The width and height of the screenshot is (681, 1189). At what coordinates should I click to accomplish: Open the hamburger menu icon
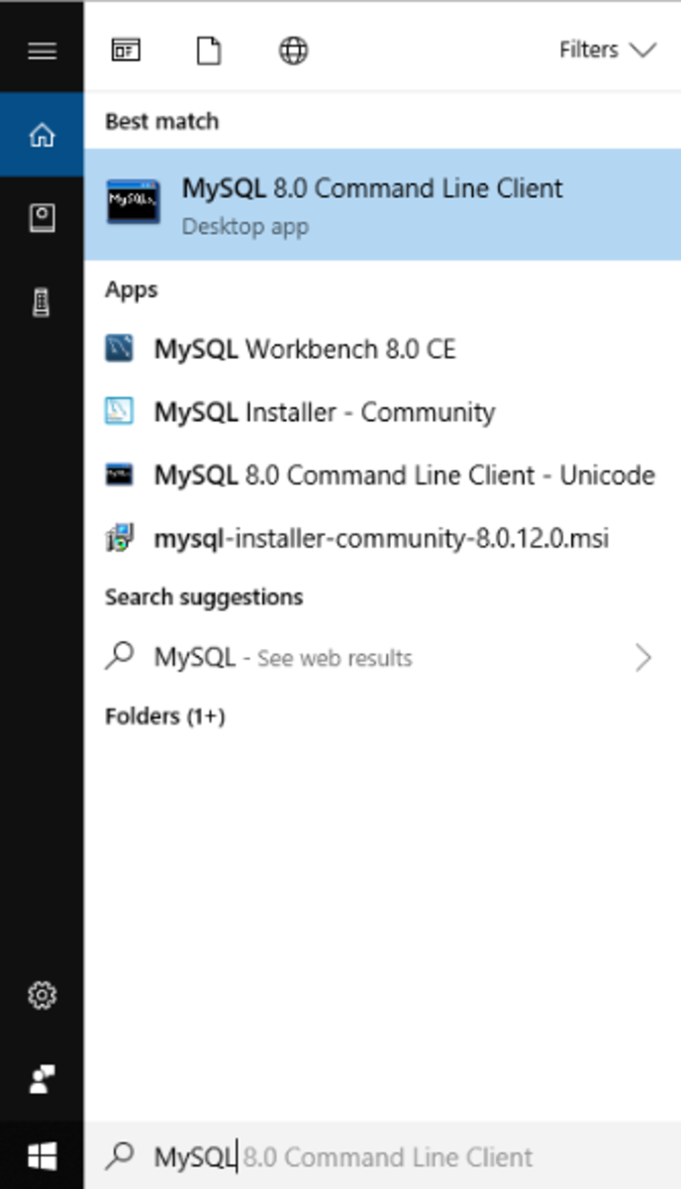pyautogui.click(x=42, y=50)
